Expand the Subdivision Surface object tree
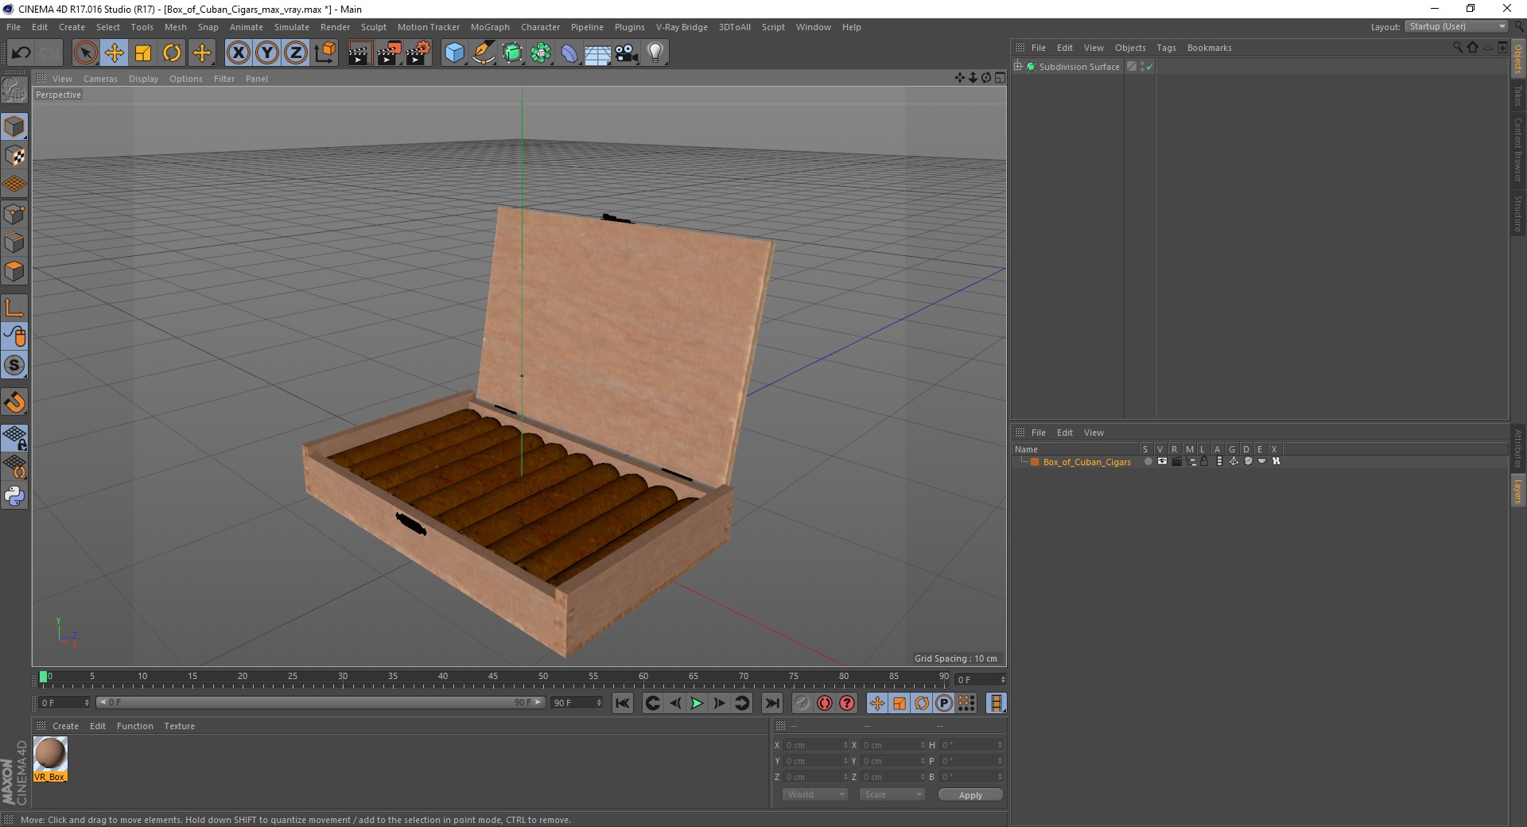This screenshot has width=1527, height=827. click(x=1018, y=67)
